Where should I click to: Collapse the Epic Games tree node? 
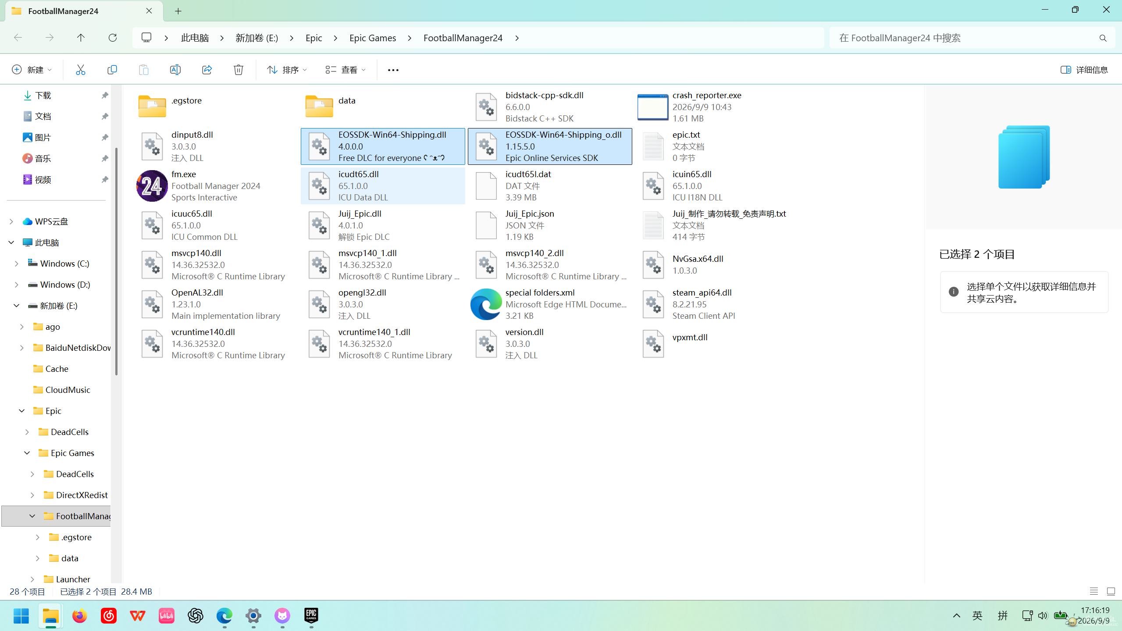tap(27, 453)
